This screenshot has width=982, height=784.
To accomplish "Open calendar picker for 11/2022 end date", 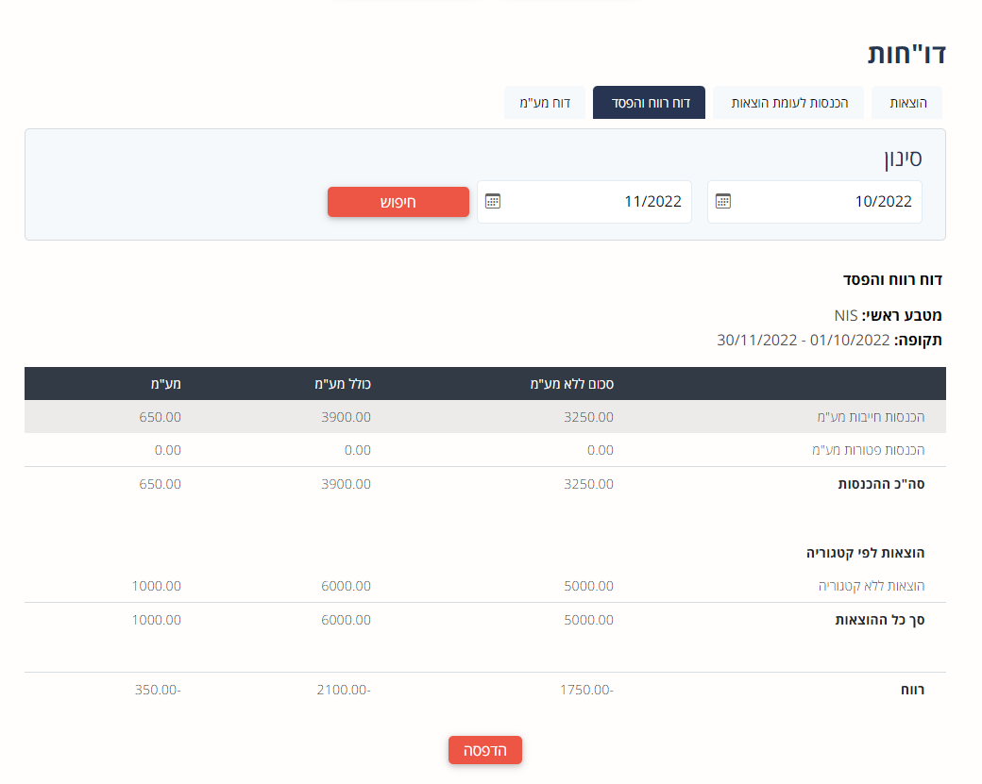I will [492, 201].
